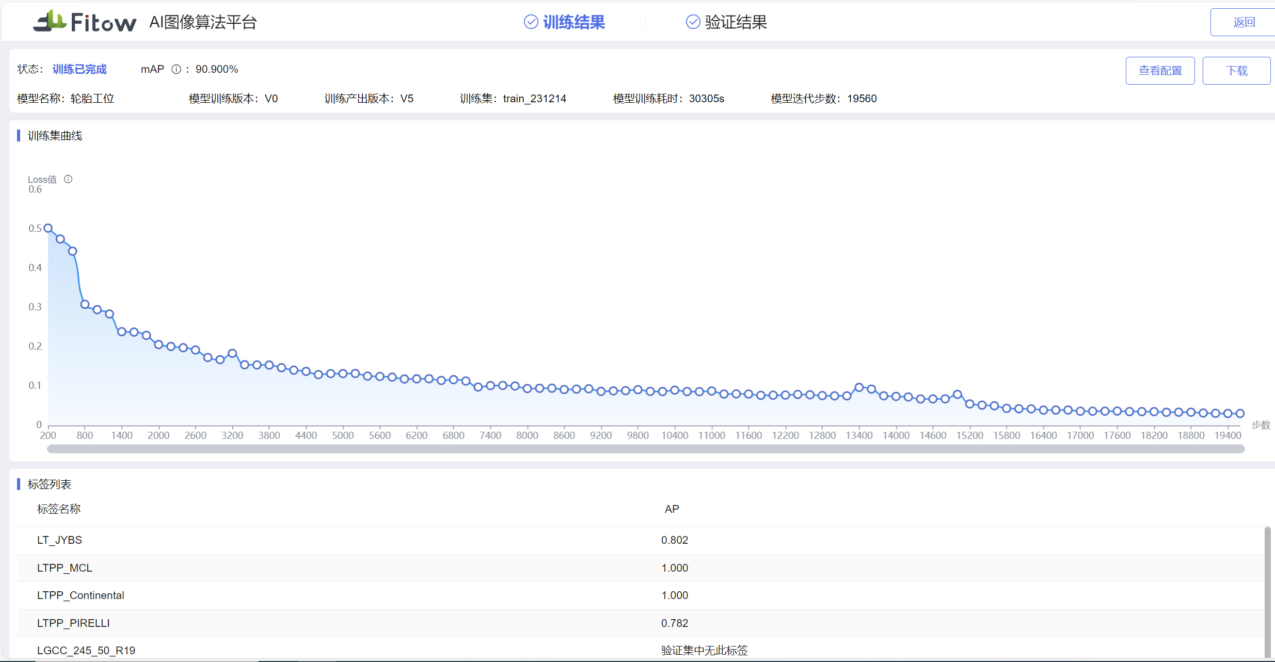Click the Loss值 info icon
This screenshot has width=1275, height=662.
[x=68, y=179]
